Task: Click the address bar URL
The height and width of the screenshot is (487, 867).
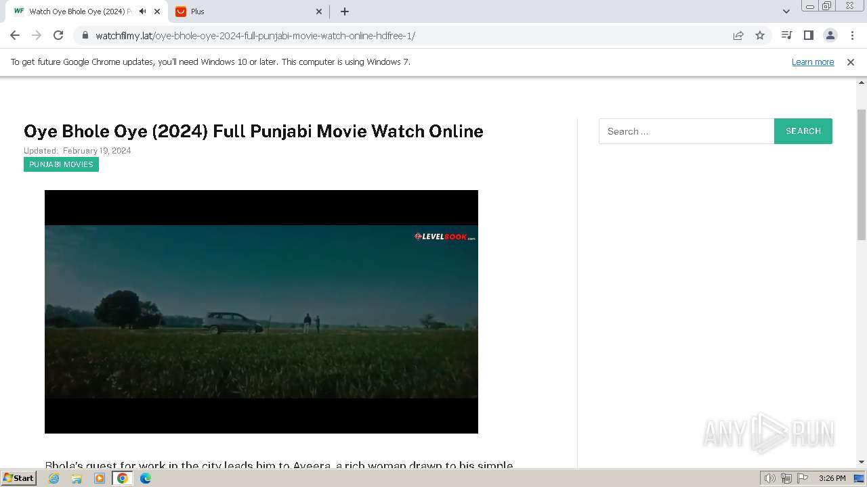Action: [255, 36]
